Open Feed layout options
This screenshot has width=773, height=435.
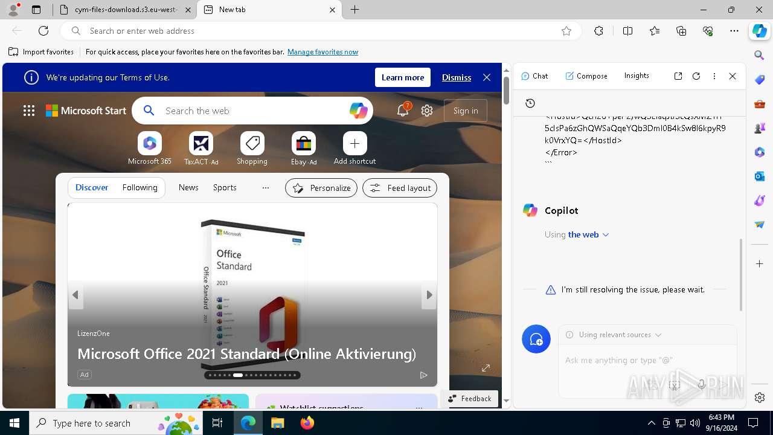point(400,188)
